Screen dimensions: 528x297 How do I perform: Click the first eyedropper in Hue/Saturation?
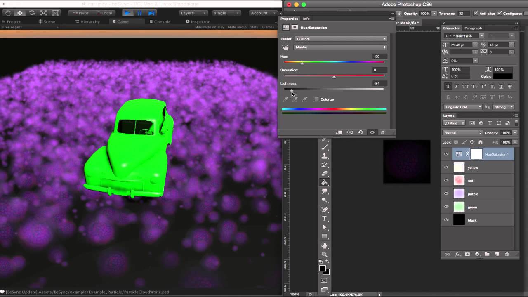[x=285, y=99]
